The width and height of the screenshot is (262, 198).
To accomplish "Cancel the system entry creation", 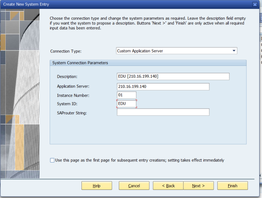I will [134, 186].
